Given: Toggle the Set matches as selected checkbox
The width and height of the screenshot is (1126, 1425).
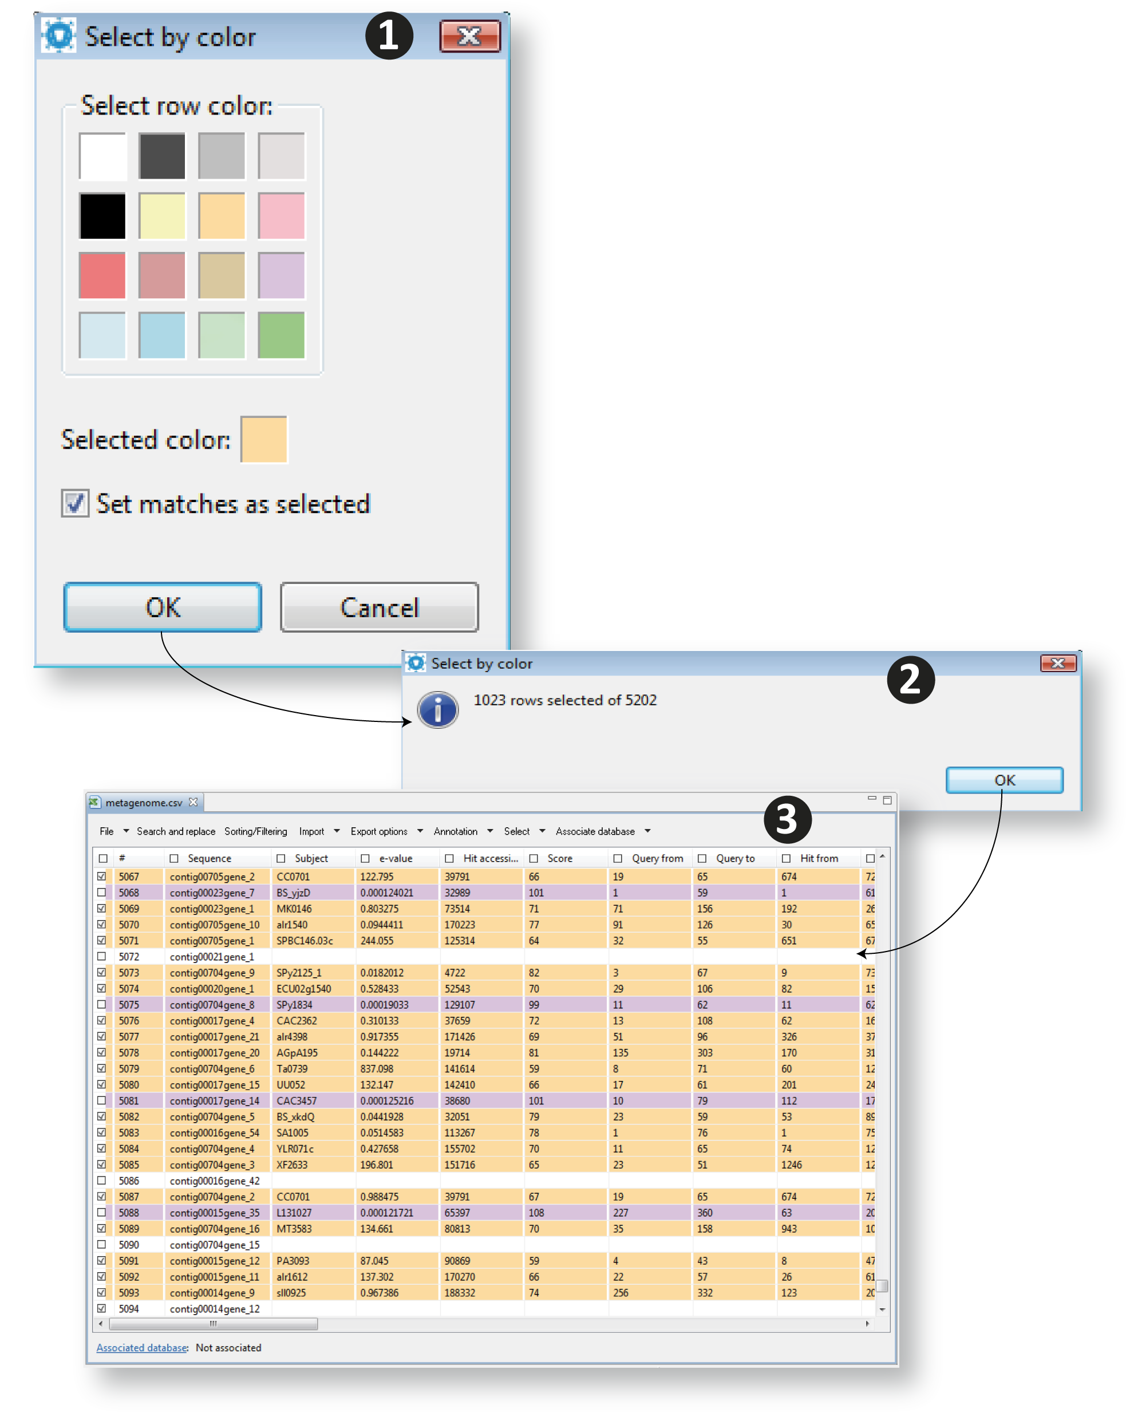Looking at the screenshot, I should coord(75,504).
